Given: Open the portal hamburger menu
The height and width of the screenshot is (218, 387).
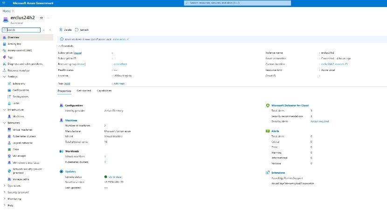Looking at the screenshot, I should [x=4, y=3].
